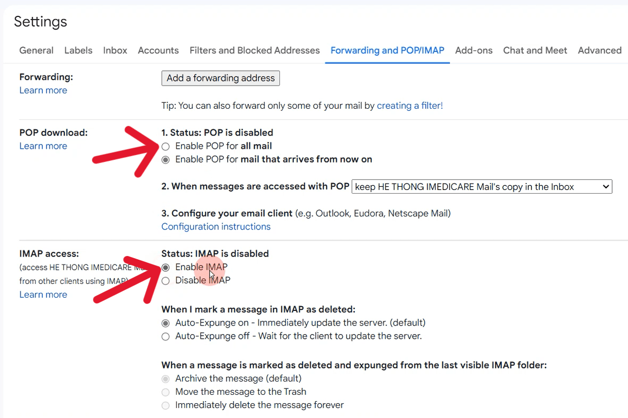Open Filters and Blocked Addresses settings
628x418 pixels.
tap(255, 50)
